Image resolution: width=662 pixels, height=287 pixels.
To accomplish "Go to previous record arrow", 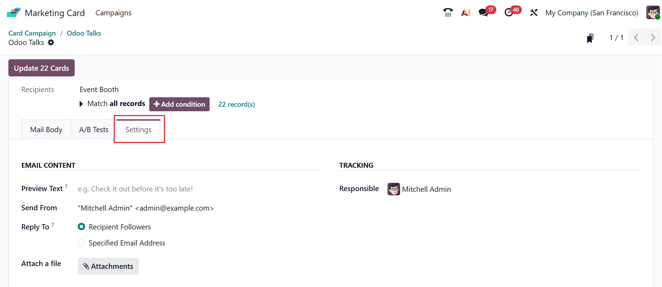I will [x=637, y=38].
